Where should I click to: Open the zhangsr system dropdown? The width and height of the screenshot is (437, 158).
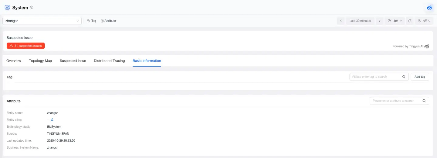point(42,21)
